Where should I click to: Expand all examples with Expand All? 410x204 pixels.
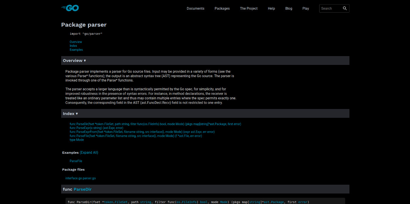tap(89, 153)
